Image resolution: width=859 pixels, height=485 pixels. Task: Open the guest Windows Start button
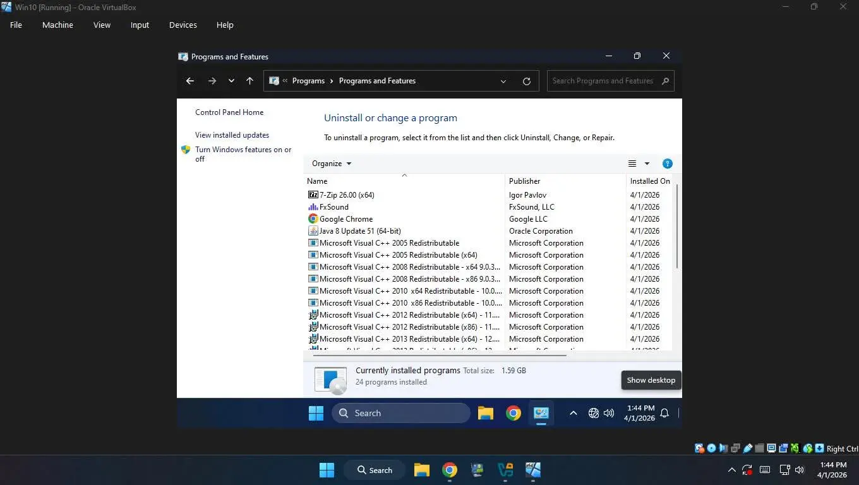tap(316, 413)
